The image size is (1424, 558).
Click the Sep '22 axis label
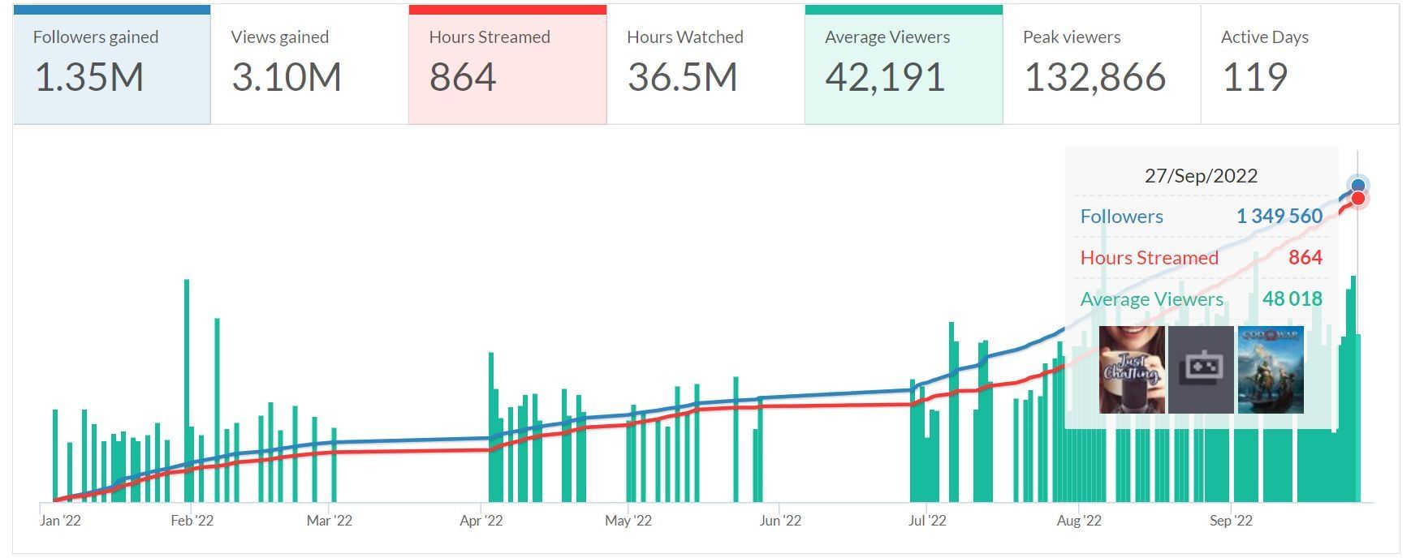click(x=1231, y=521)
